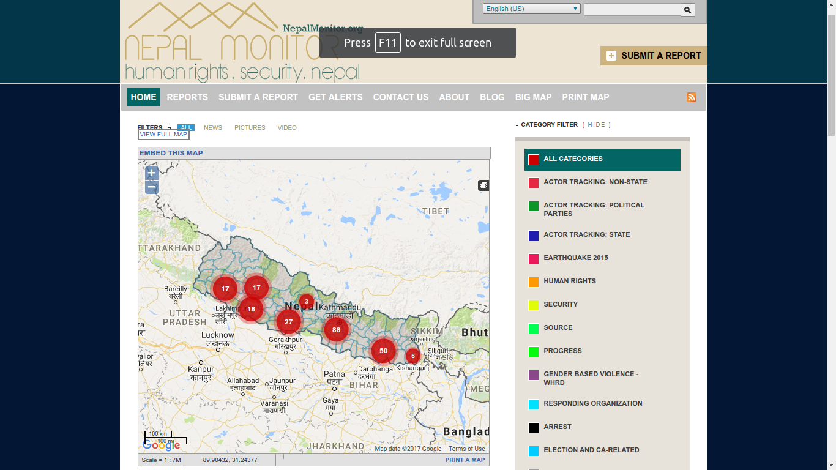Click the Embed This Map link

click(171, 153)
